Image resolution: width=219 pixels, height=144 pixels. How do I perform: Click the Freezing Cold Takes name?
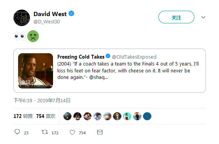(81, 57)
